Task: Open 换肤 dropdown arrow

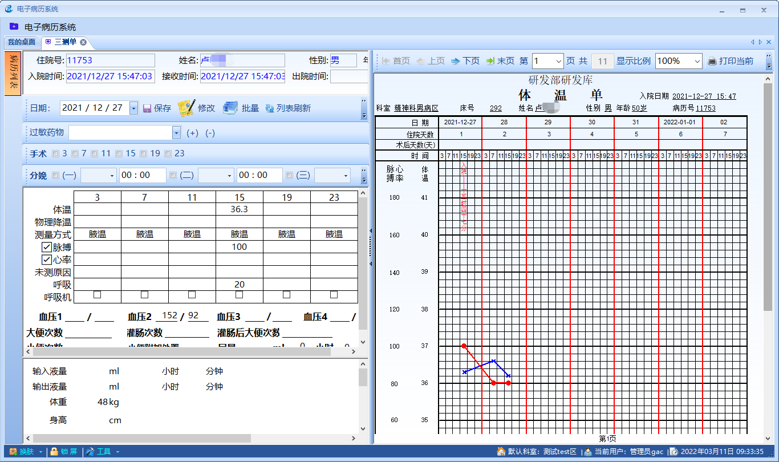Action: (x=40, y=452)
